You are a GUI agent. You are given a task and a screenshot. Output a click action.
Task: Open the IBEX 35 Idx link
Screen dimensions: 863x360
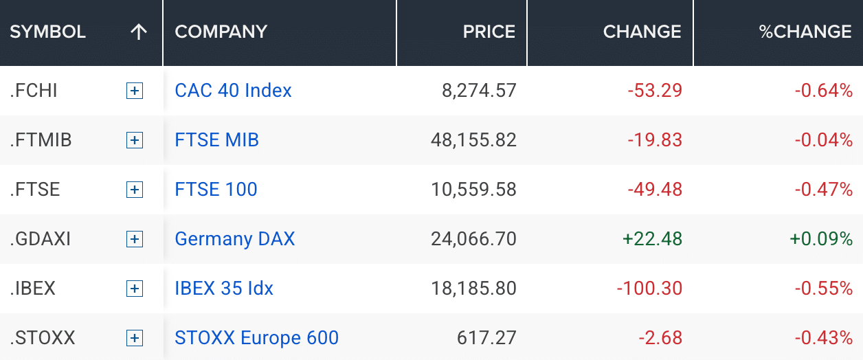pos(224,289)
